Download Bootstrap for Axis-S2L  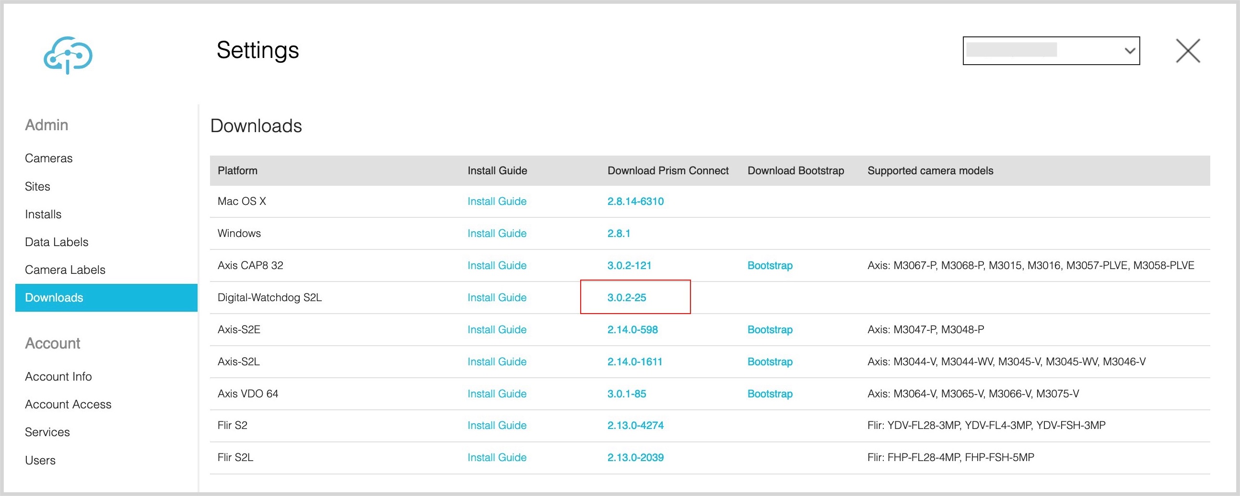coord(770,361)
